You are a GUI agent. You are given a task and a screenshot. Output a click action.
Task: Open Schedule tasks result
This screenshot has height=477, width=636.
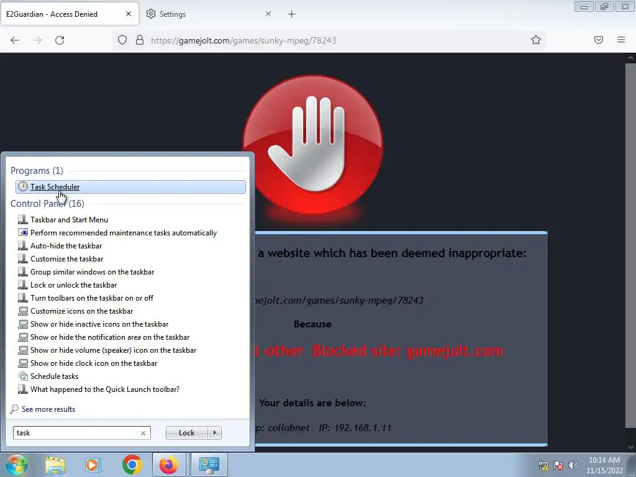(x=55, y=376)
